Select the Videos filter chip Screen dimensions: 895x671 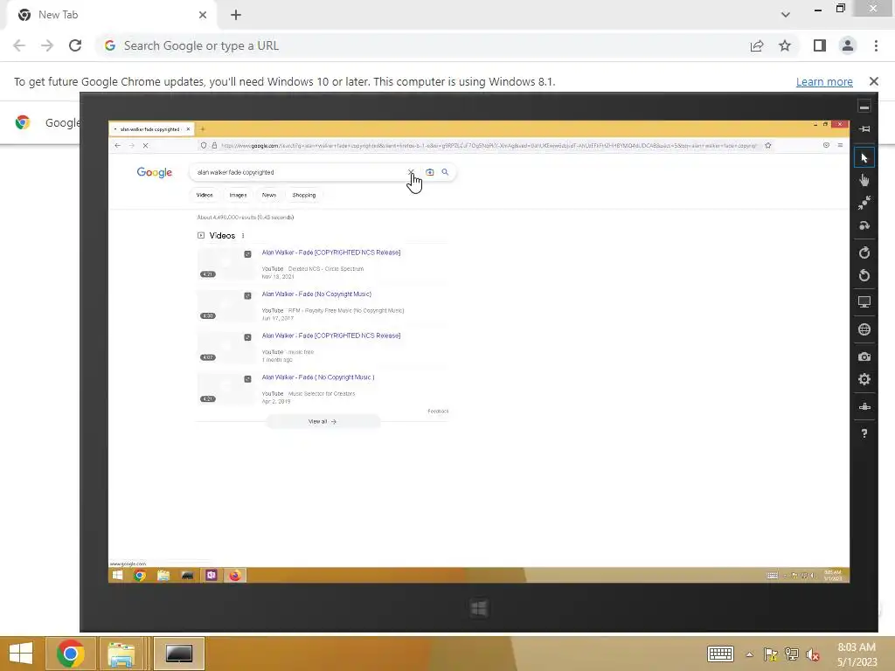205,195
